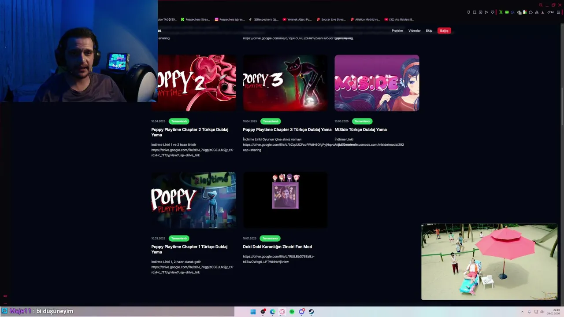
Task: Open Poppy Playtime Chapter 3 Türkçe Dublaj title
Action: coord(287,129)
